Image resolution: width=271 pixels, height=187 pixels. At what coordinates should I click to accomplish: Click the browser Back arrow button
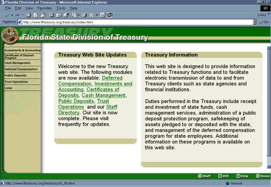pos(7,15)
